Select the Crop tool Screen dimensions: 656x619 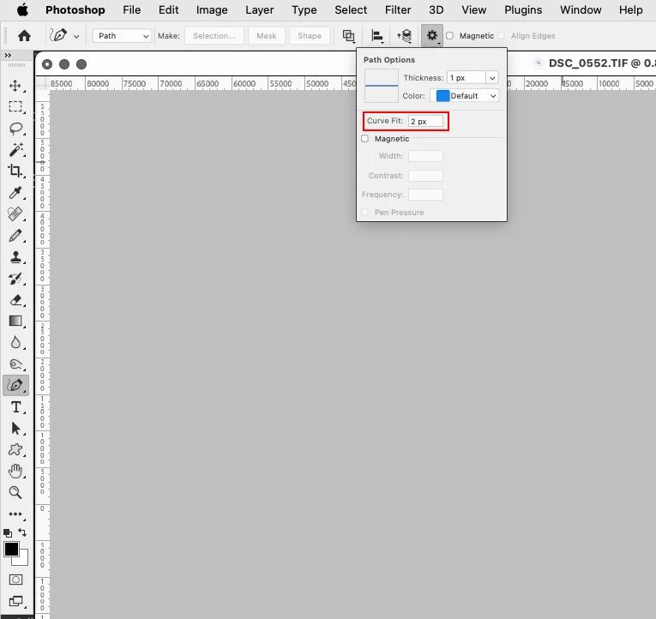[x=15, y=171]
